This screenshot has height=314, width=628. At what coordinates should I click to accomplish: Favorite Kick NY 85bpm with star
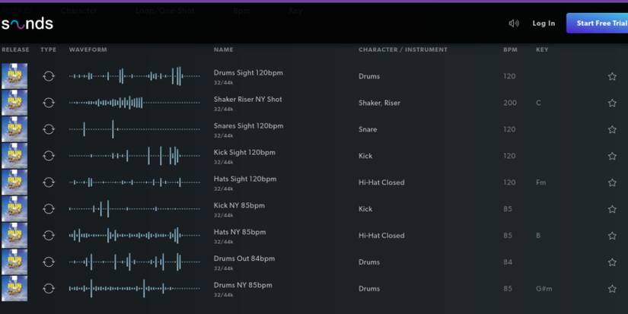point(612,209)
